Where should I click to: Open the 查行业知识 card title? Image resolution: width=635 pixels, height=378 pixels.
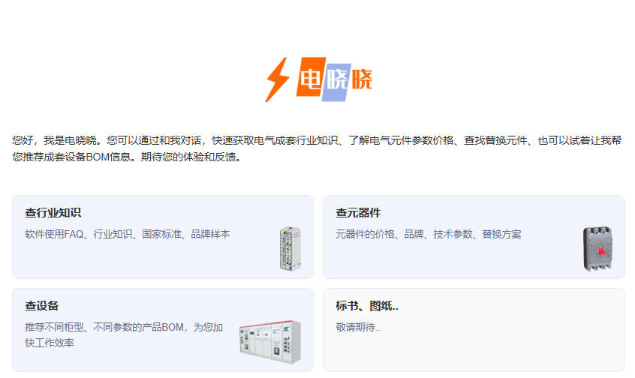click(53, 213)
